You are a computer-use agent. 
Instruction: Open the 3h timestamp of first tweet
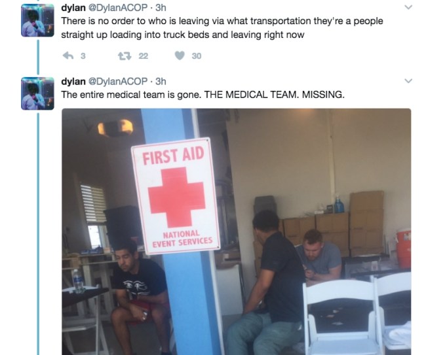click(x=161, y=8)
